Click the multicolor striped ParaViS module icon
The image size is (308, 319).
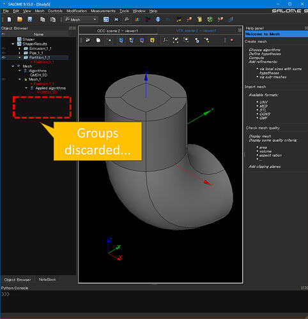click(x=137, y=20)
